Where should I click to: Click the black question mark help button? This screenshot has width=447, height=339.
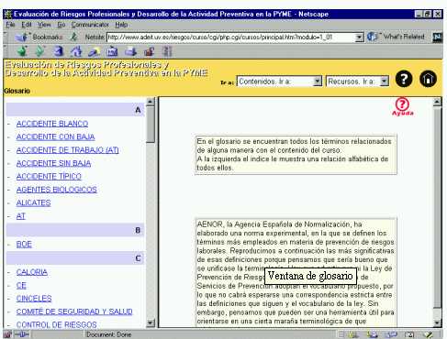click(404, 79)
